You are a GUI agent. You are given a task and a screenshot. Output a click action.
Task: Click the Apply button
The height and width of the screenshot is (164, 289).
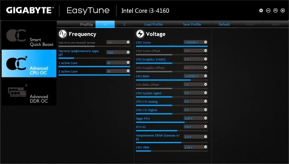(x=276, y=24)
